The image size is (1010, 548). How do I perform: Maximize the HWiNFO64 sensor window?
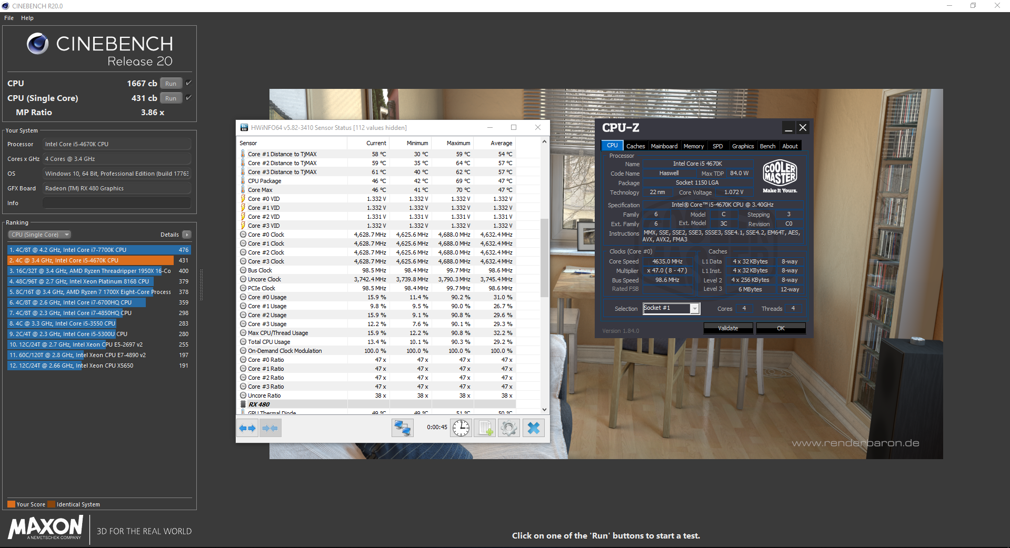(x=514, y=127)
